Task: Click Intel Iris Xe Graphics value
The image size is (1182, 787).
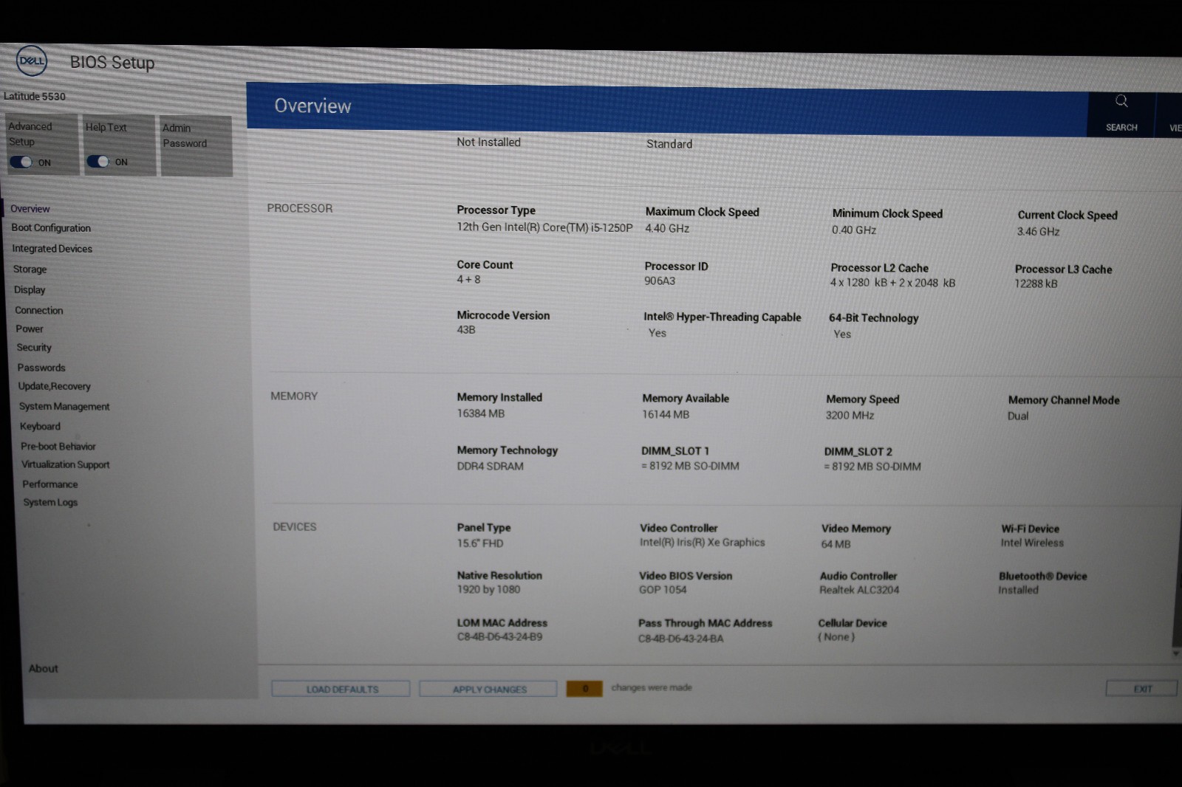Action: point(702,543)
